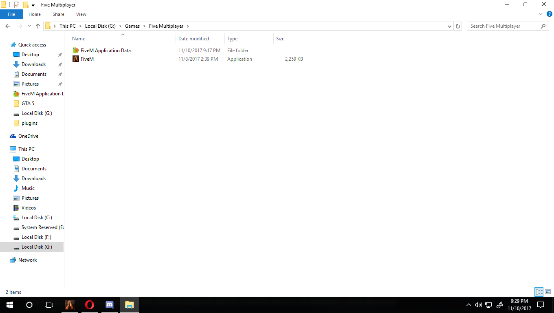Open pinned Documents under Quick access
This screenshot has width=554, height=313.
point(34,74)
